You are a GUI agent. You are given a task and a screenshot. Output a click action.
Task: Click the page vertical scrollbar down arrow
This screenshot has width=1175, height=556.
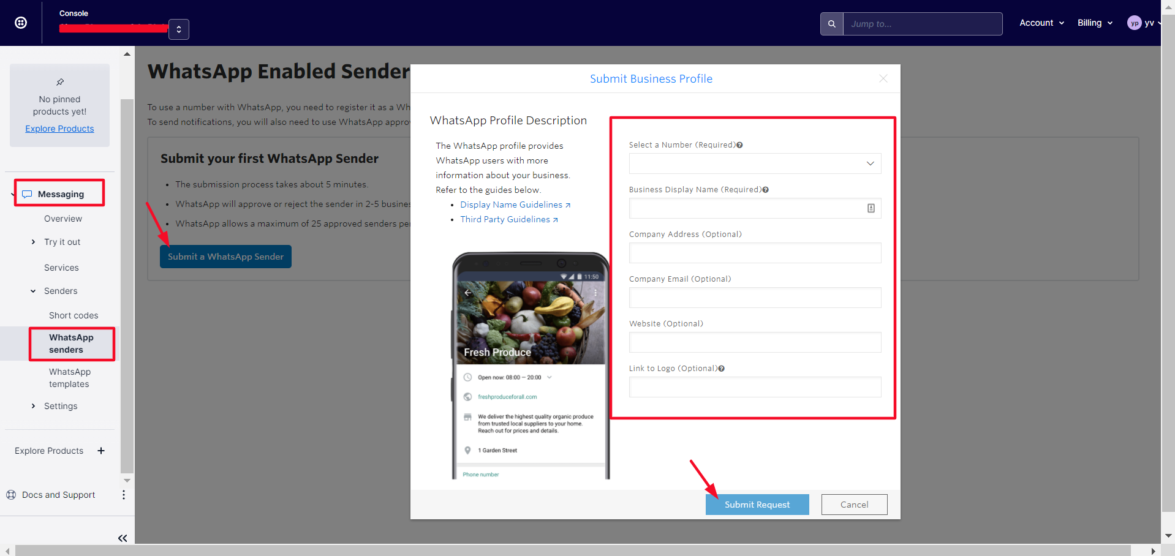click(x=1168, y=536)
